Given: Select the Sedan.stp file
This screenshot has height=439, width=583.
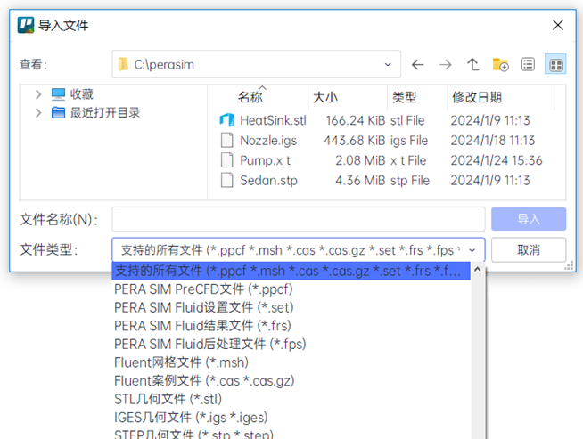Looking at the screenshot, I should pyautogui.click(x=268, y=180).
